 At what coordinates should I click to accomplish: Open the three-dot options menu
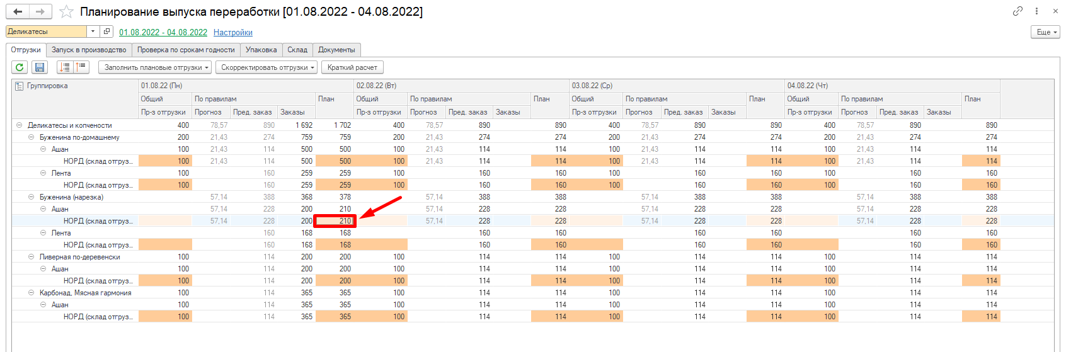(x=1036, y=11)
